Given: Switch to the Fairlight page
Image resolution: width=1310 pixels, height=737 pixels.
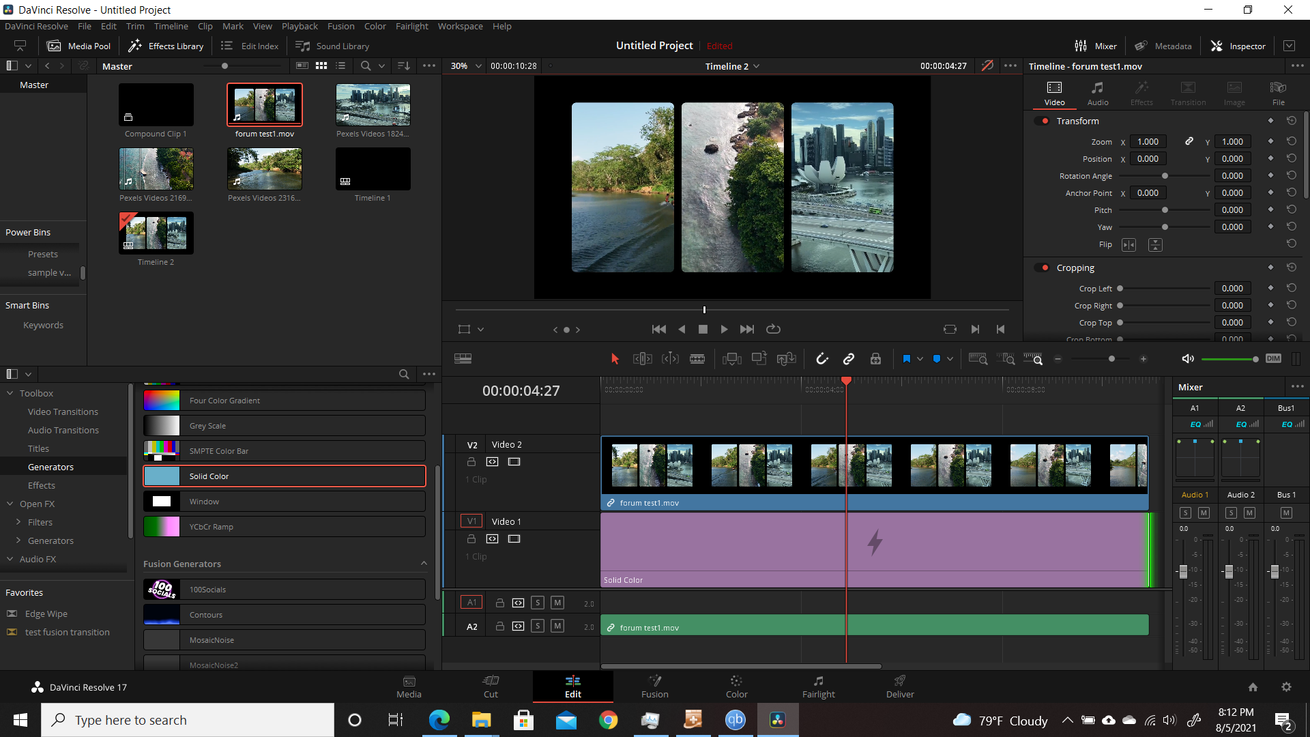Looking at the screenshot, I should [x=818, y=687].
